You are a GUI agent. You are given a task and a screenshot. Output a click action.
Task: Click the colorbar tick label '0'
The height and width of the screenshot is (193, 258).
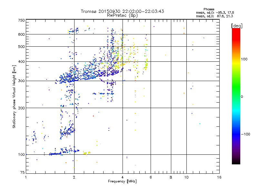click(x=242, y=96)
